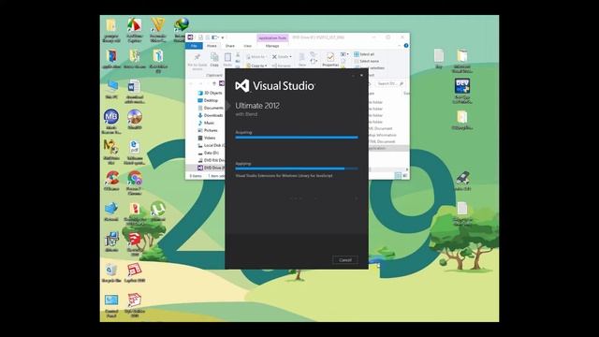The width and height of the screenshot is (599, 337).
Task: Switch Explorer to large icons view
Action: pyautogui.click(x=405, y=175)
